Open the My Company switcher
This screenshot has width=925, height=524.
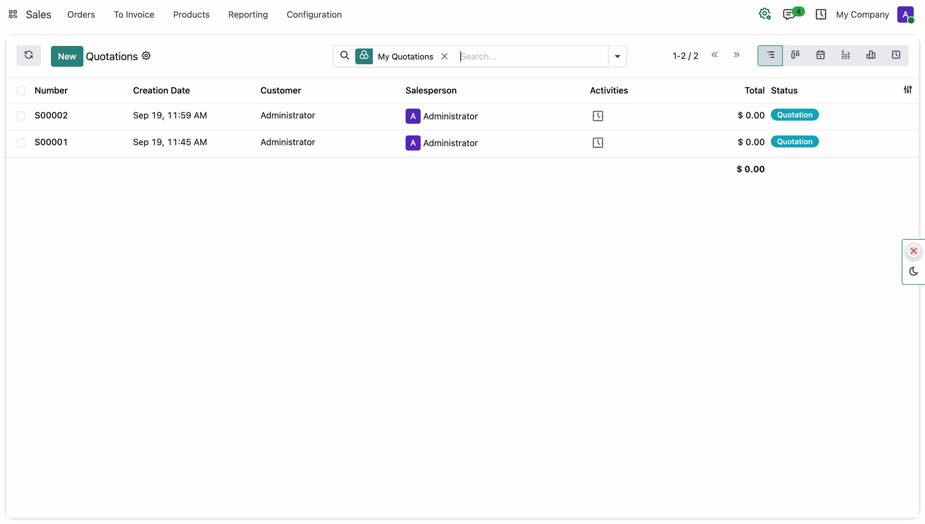pos(862,14)
